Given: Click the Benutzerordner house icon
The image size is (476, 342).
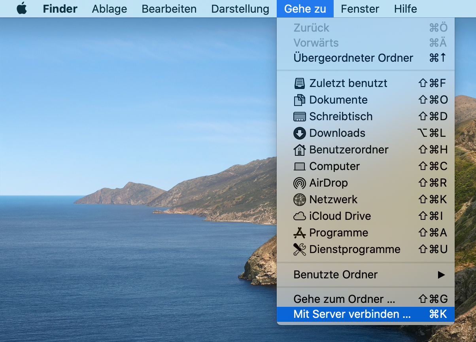Looking at the screenshot, I should tap(300, 150).
